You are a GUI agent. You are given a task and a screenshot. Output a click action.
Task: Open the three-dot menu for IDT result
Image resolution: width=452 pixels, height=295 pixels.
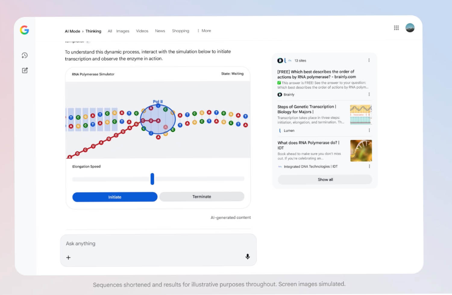click(x=369, y=166)
